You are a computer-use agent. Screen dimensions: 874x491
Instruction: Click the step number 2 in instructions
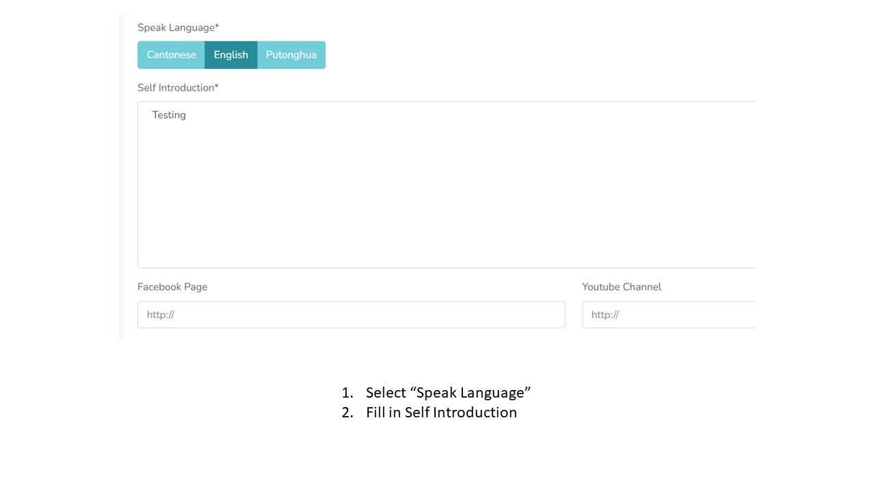[x=346, y=413]
